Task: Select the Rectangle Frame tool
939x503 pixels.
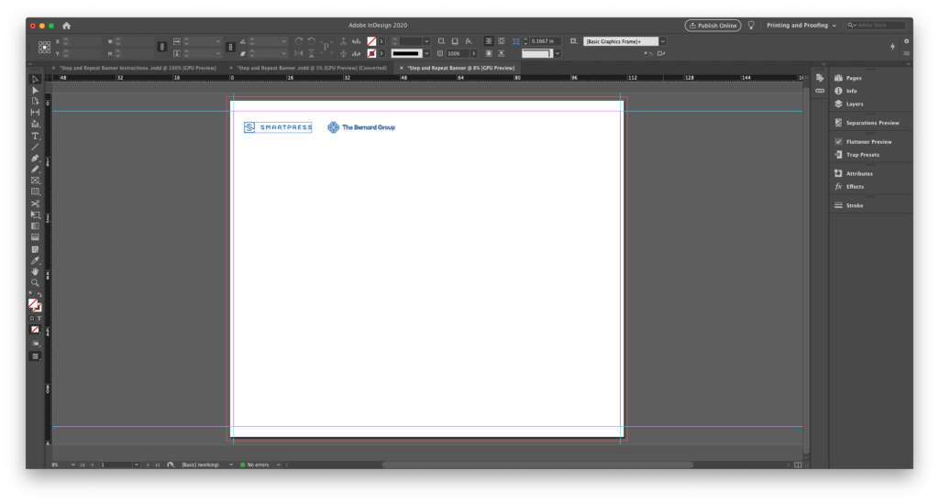Action: pos(35,180)
